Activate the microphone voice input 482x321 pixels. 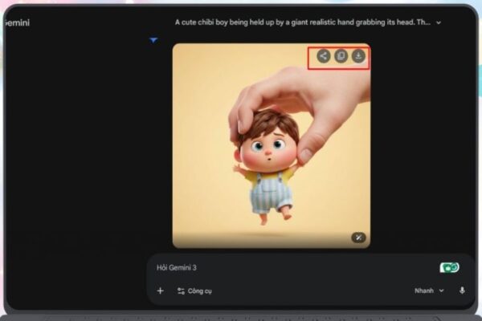(462, 291)
